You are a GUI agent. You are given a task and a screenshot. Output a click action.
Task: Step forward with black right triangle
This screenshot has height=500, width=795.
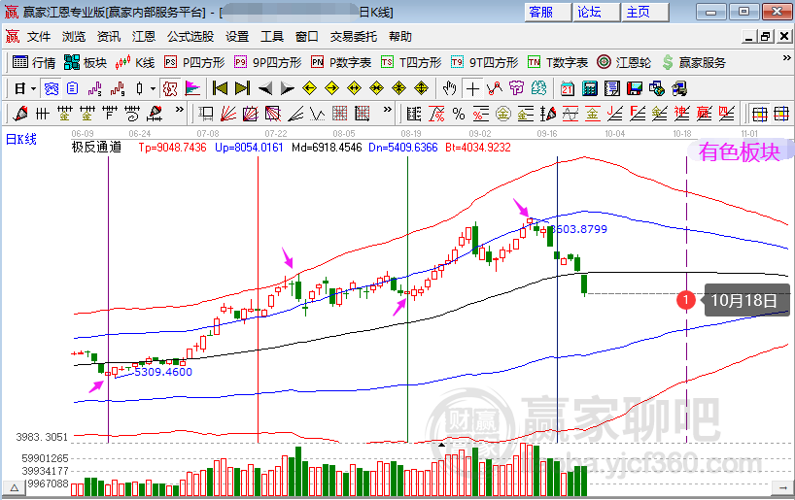tap(287, 89)
